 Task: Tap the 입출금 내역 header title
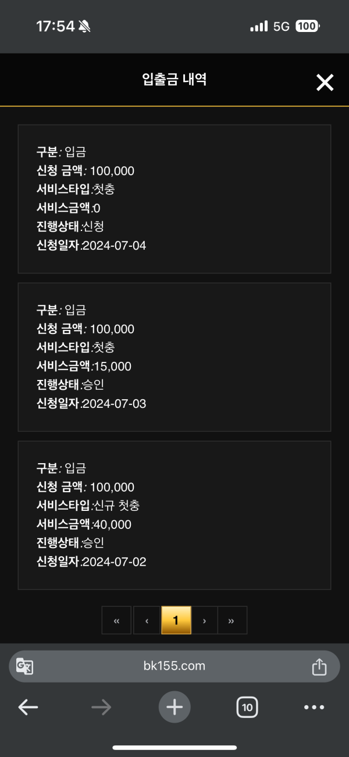tap(174, 80)
